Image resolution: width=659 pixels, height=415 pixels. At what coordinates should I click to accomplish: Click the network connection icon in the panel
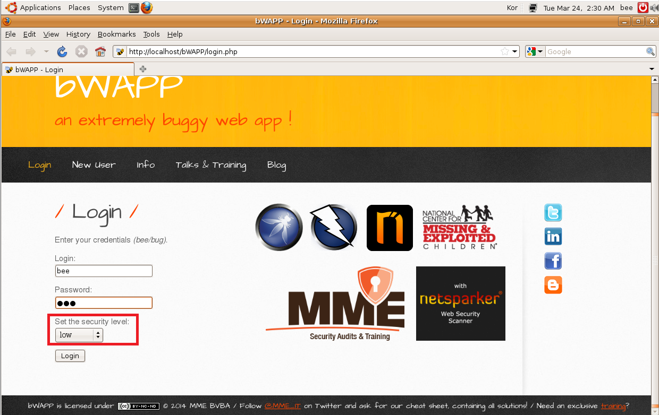pyautogui.click(x=533, y=7)
